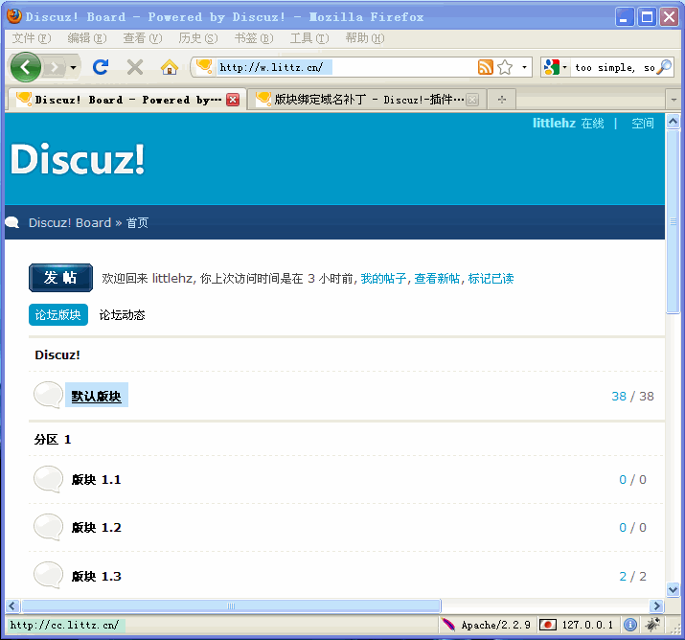685x640 pixels.
Task: Click the Apache feather icon in status bar
Action: coord(448,625)
